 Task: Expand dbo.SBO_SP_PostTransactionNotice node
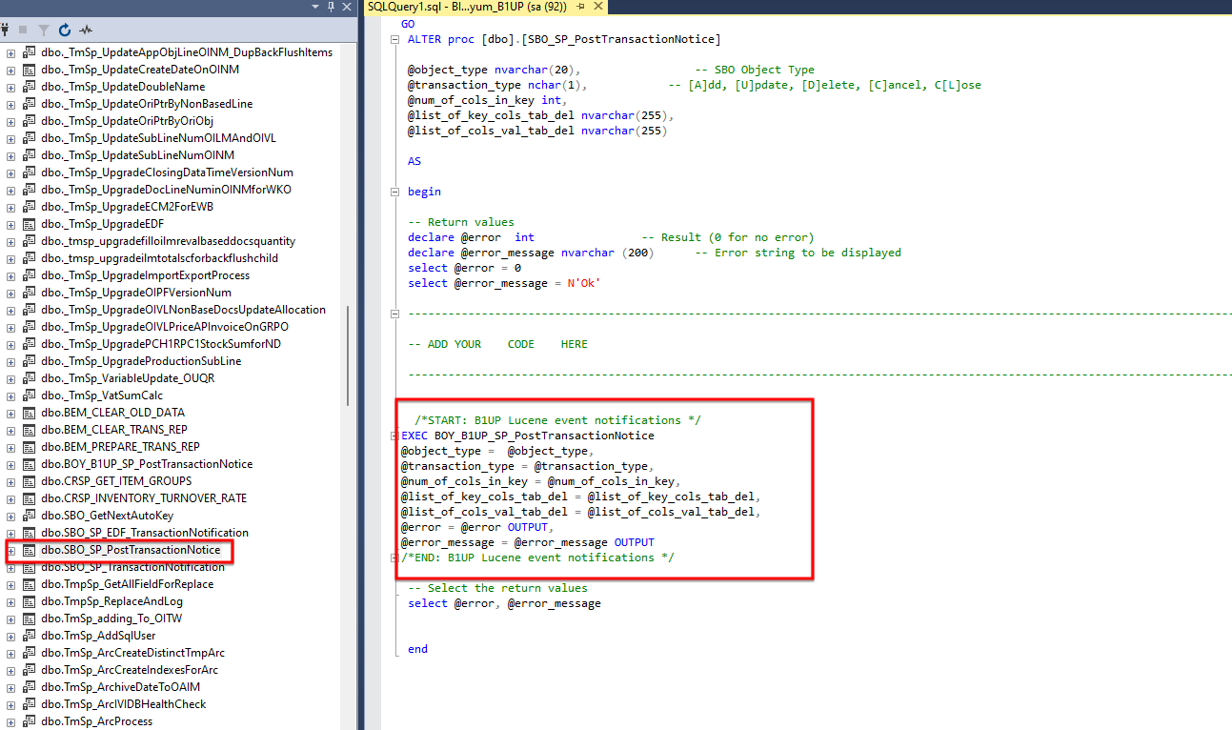11,550
